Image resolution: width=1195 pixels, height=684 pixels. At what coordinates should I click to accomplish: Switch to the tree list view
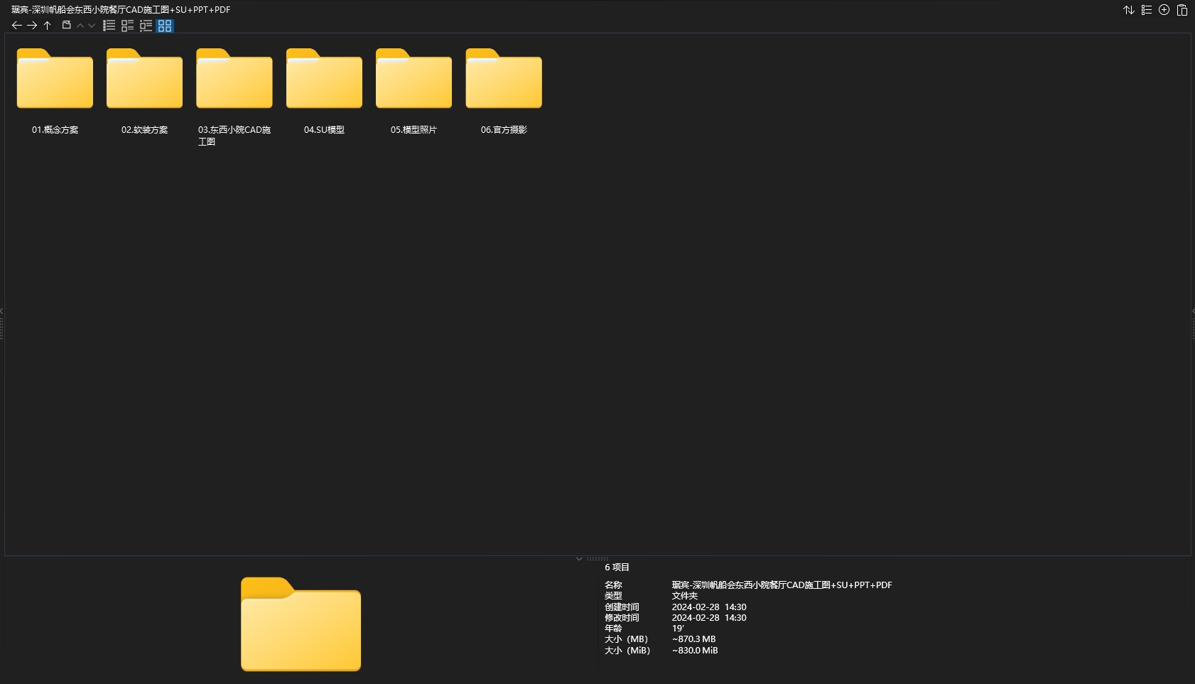(x=146, y=26)
